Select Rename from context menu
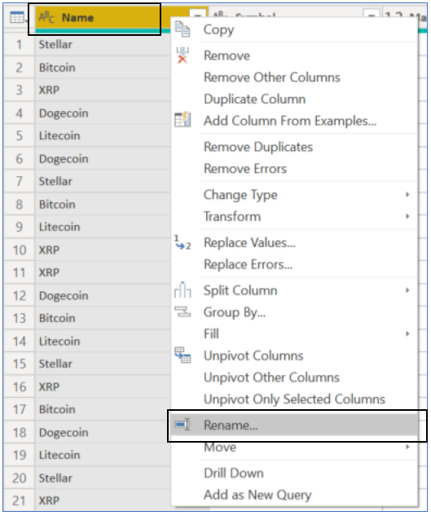This screenshot has height=516, width=431. [x=294, y=425]
